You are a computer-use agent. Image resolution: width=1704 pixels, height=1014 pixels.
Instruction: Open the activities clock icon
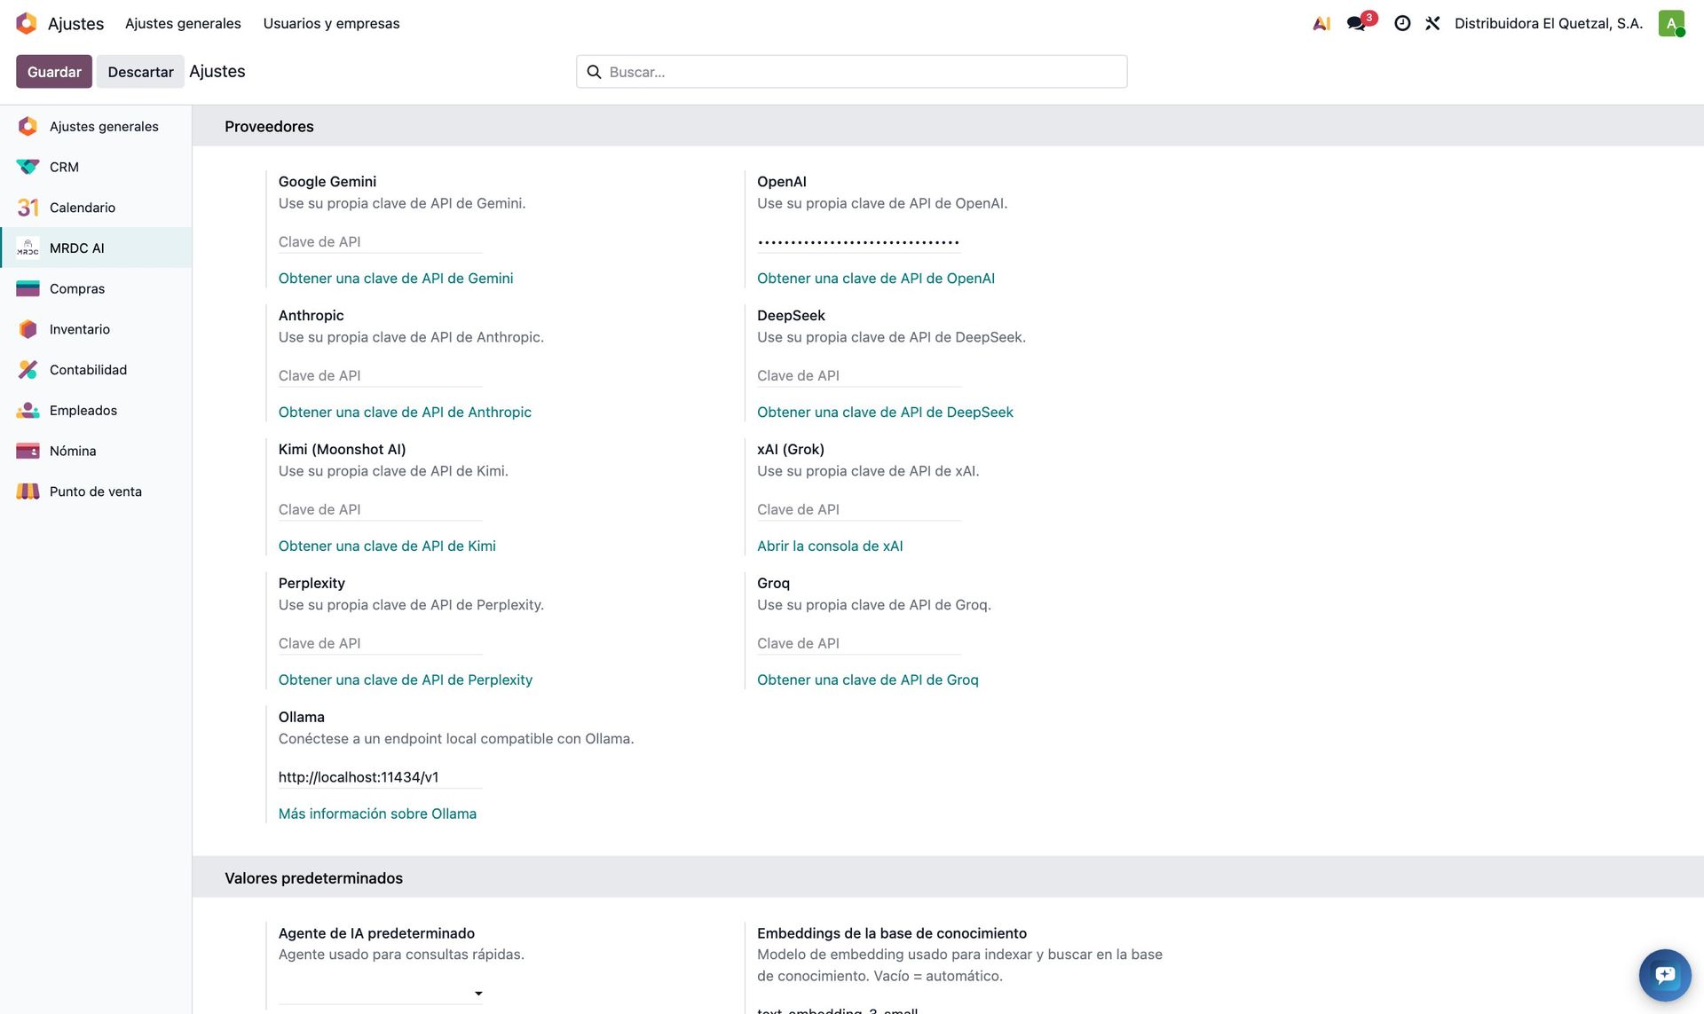click(x=1402, y=23)
